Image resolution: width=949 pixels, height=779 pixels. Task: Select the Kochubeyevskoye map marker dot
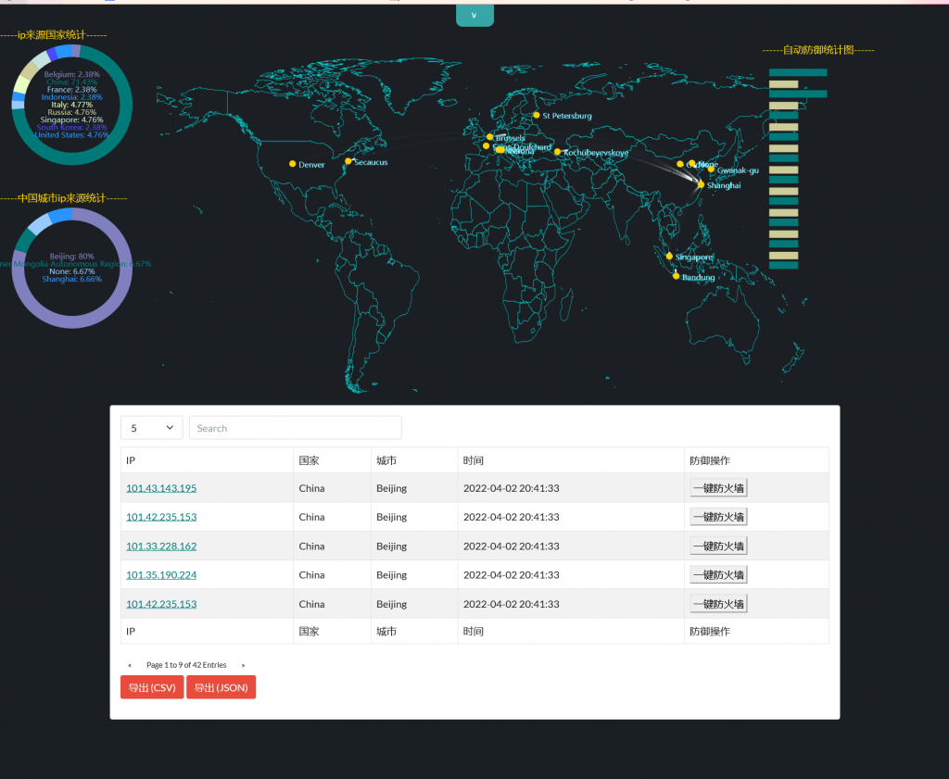click(557, 152)
